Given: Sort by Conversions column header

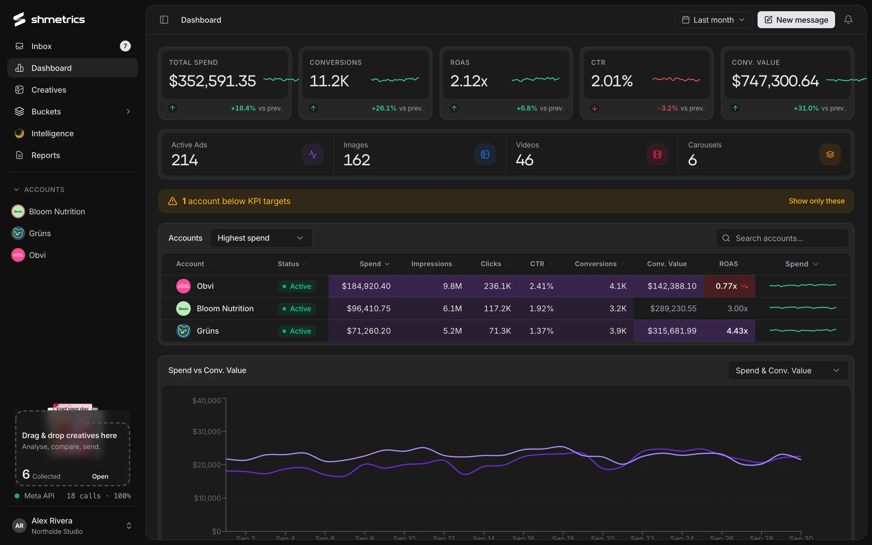Looking at the screenshot, I should [599, 264].
